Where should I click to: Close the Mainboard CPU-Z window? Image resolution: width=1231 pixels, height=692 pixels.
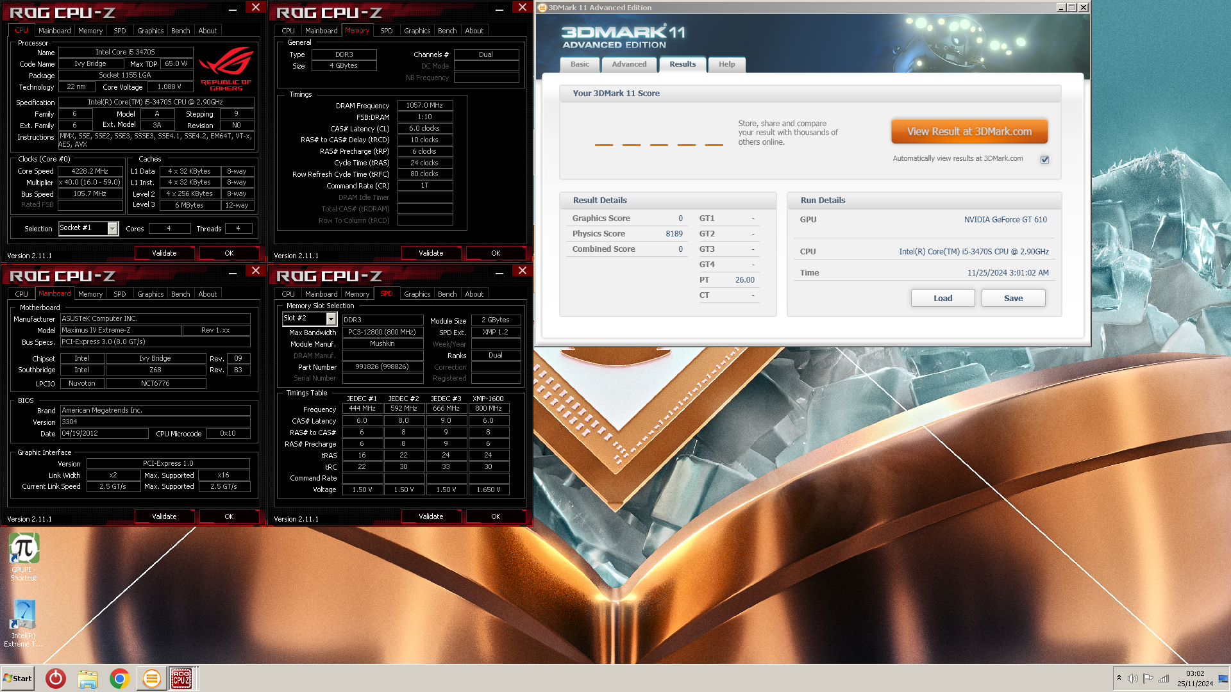click(x=255, y=270)
